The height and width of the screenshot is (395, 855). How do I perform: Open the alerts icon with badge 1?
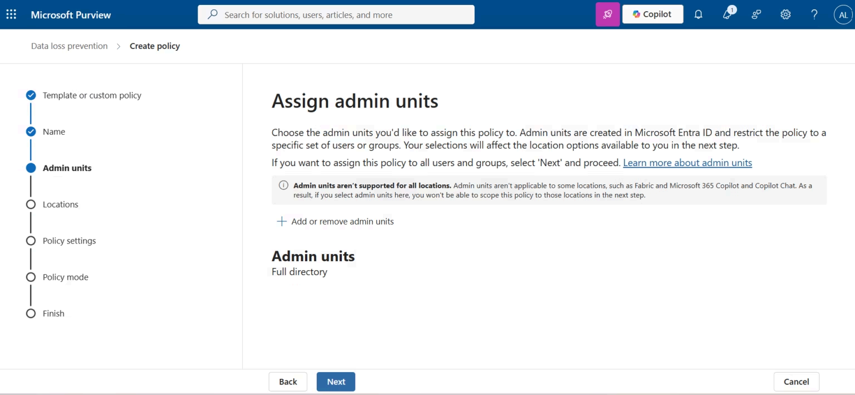tap(728, 14)
